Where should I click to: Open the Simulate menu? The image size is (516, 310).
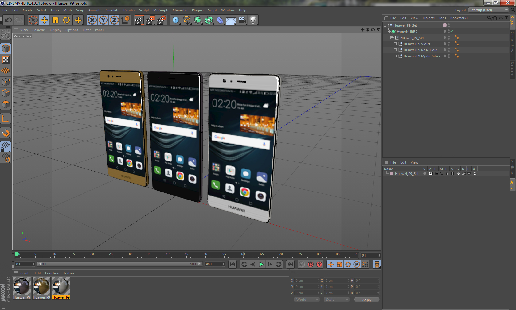coord(112,10)
